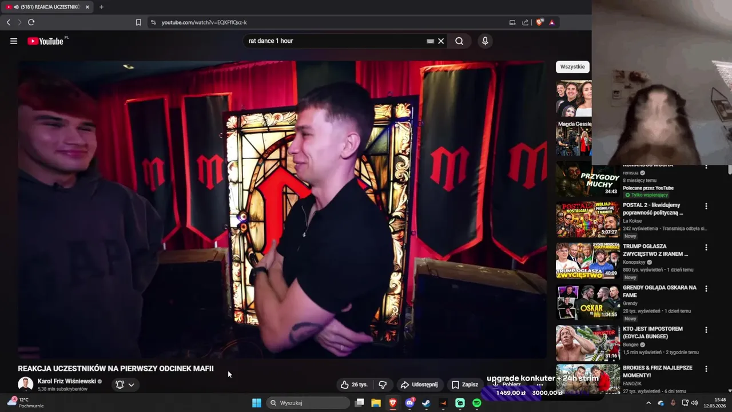Open options menu for GRENDY OGLĄDA video
The height and width of the screenshot is (412, 732).
pyautogui.click(x=706, y=288)
